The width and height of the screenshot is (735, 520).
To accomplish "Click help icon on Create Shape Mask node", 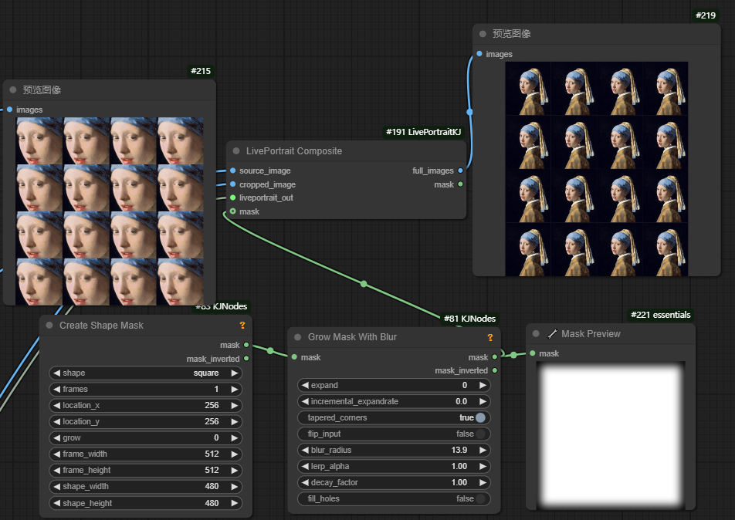I will (242, 326).
